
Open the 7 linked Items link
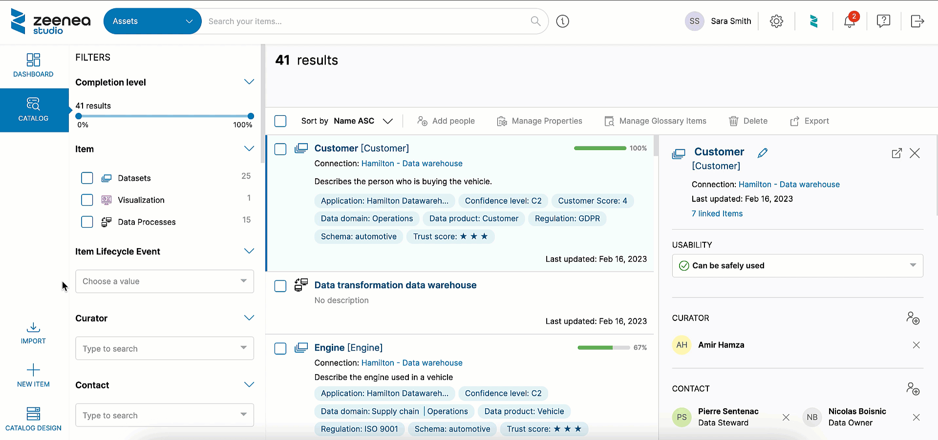[717, 213]
